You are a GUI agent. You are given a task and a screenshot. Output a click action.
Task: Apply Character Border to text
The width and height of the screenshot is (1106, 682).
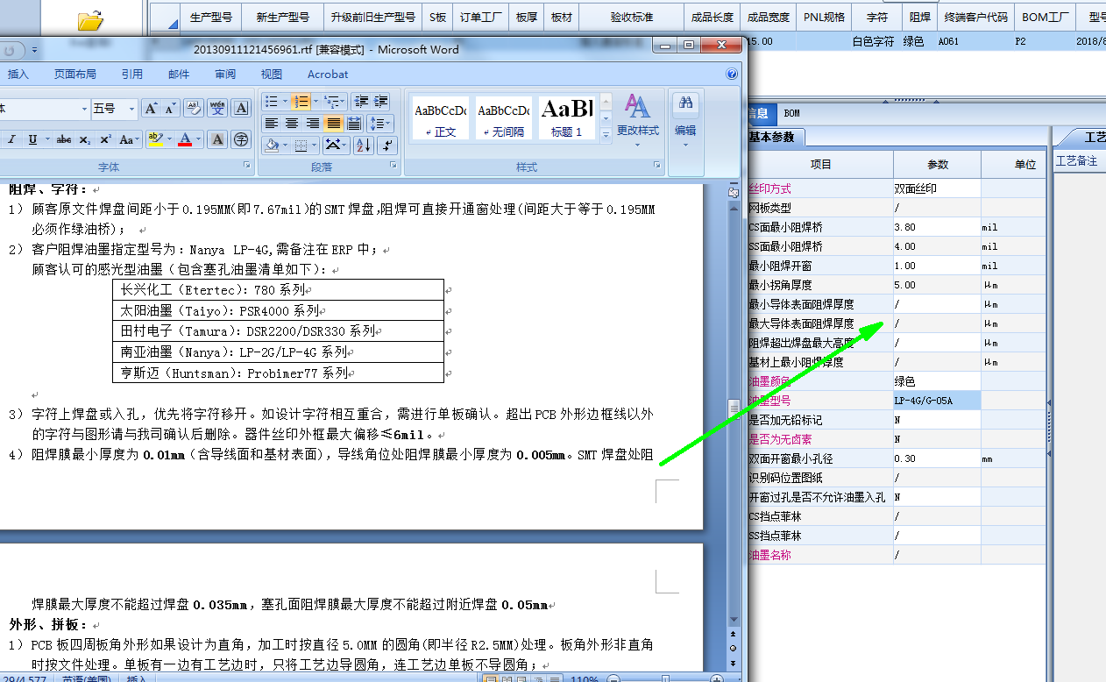coord(241,109)
